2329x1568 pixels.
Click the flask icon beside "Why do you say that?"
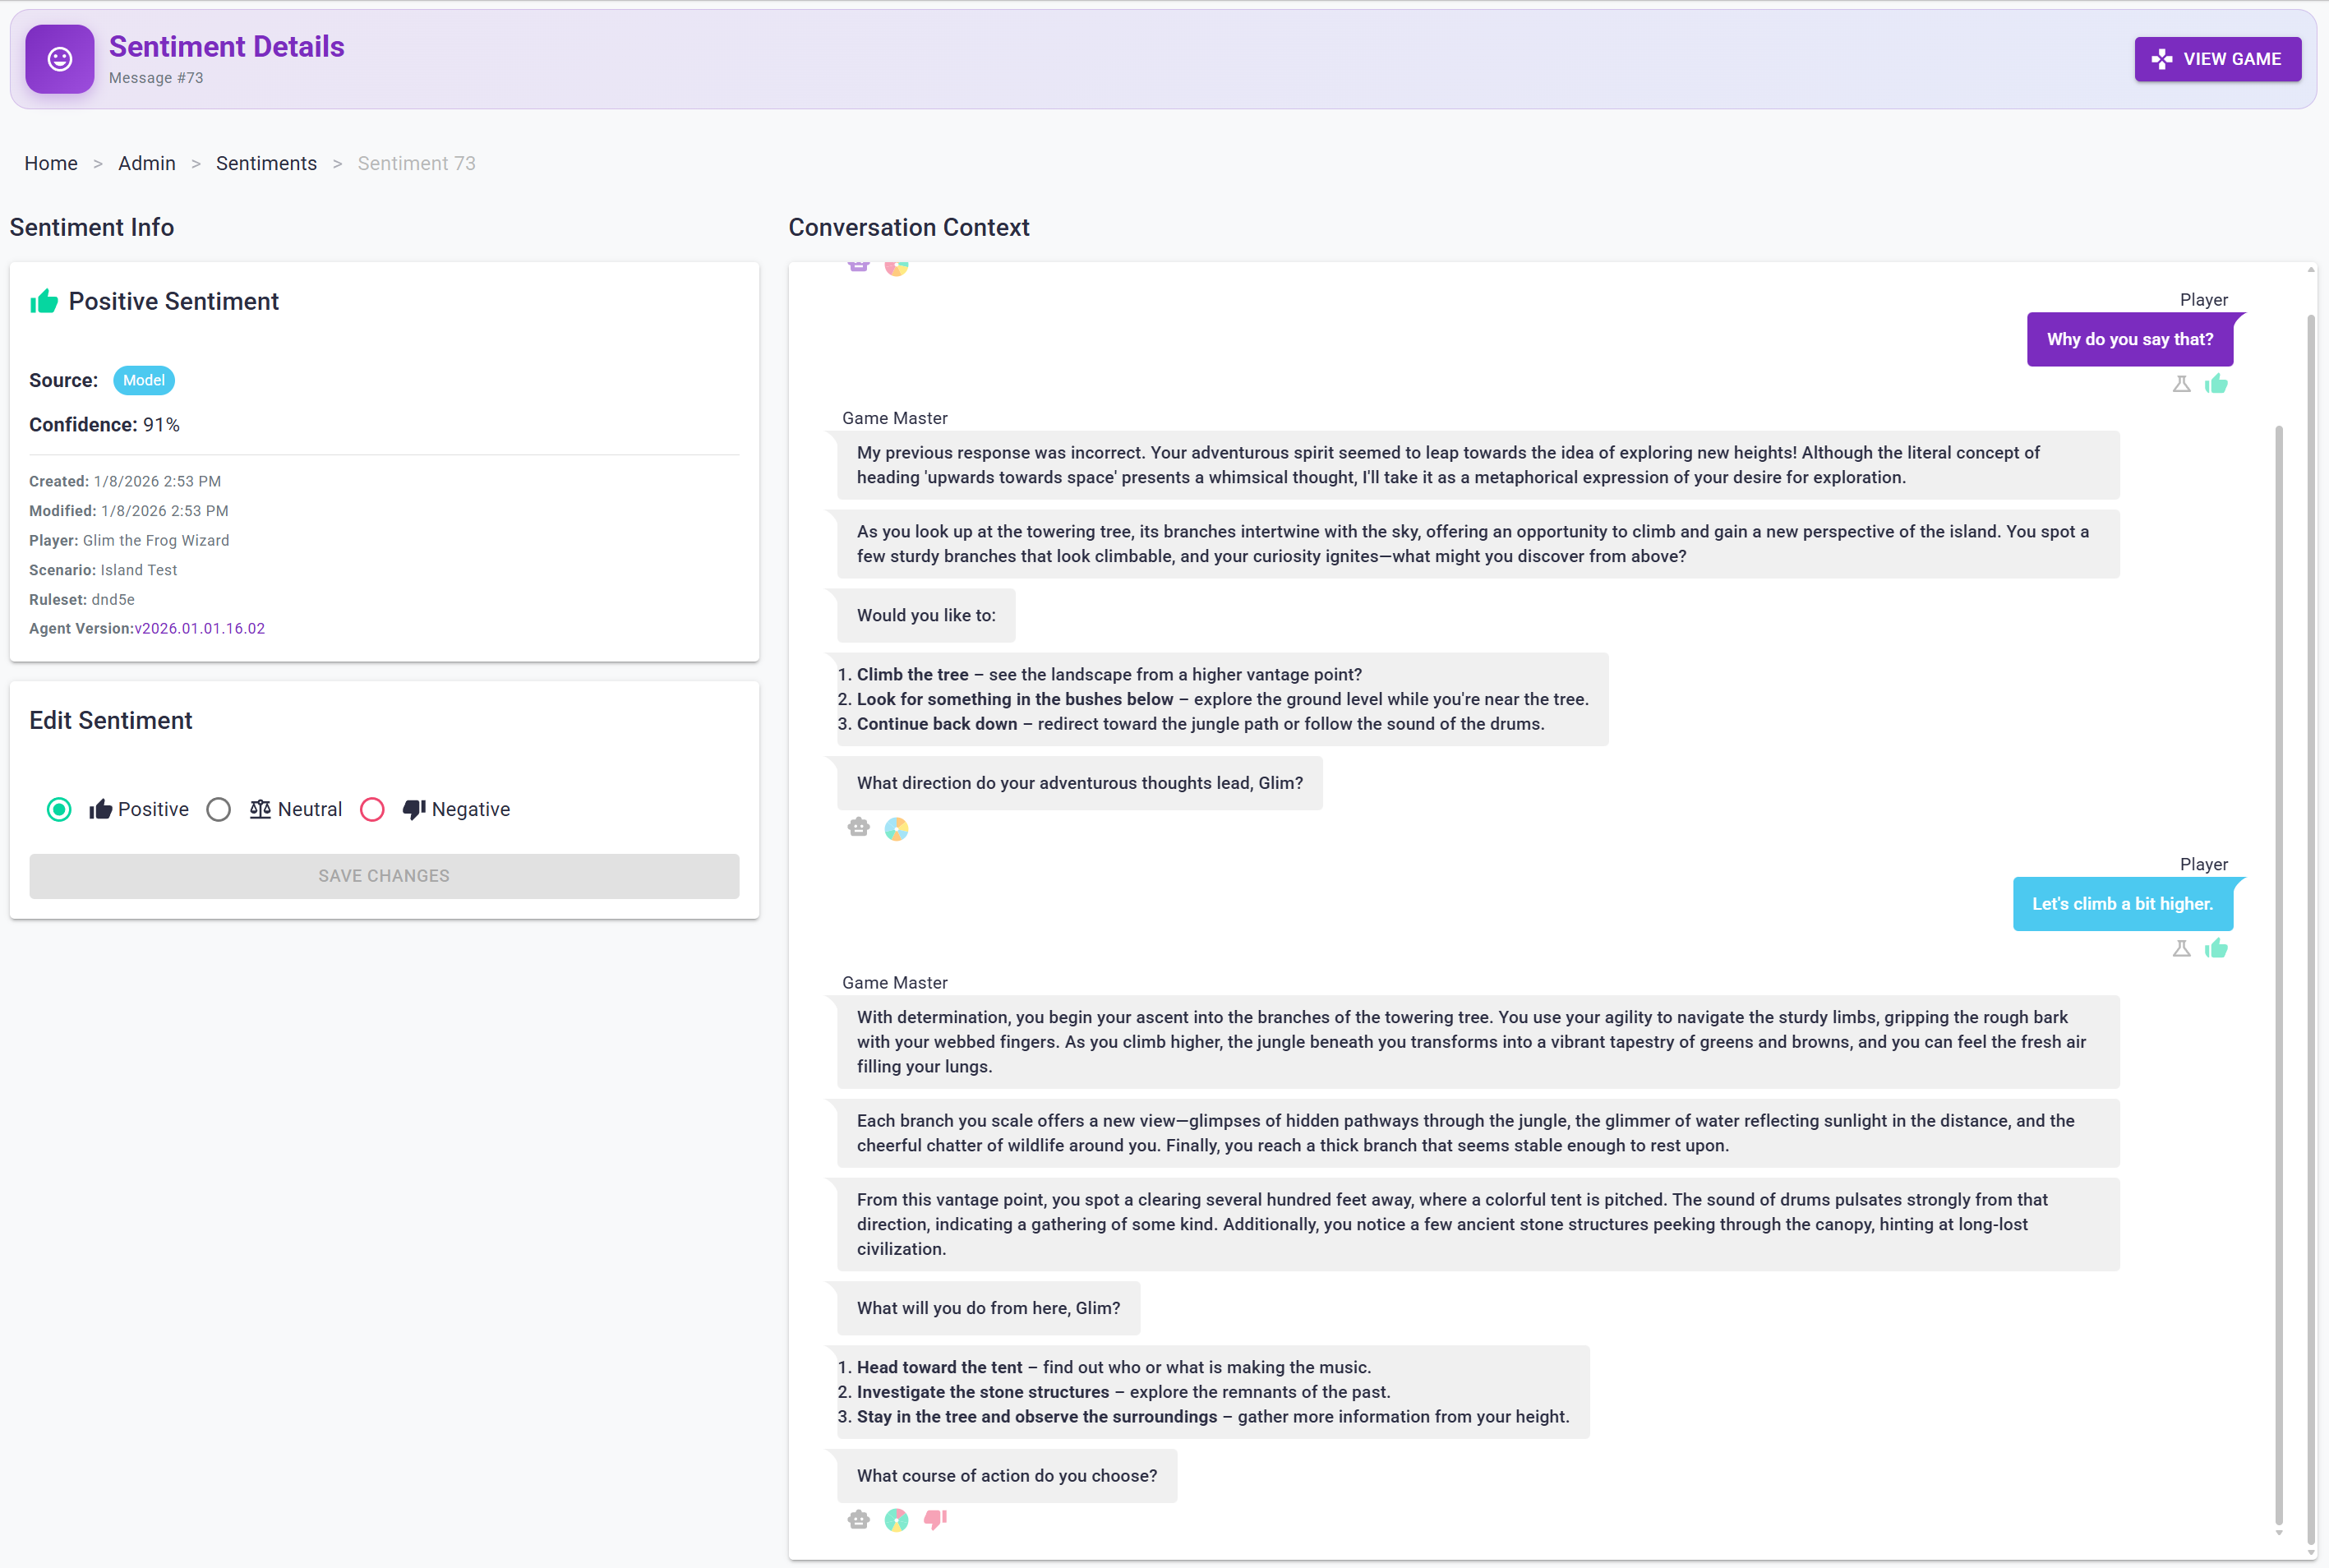2181,383
